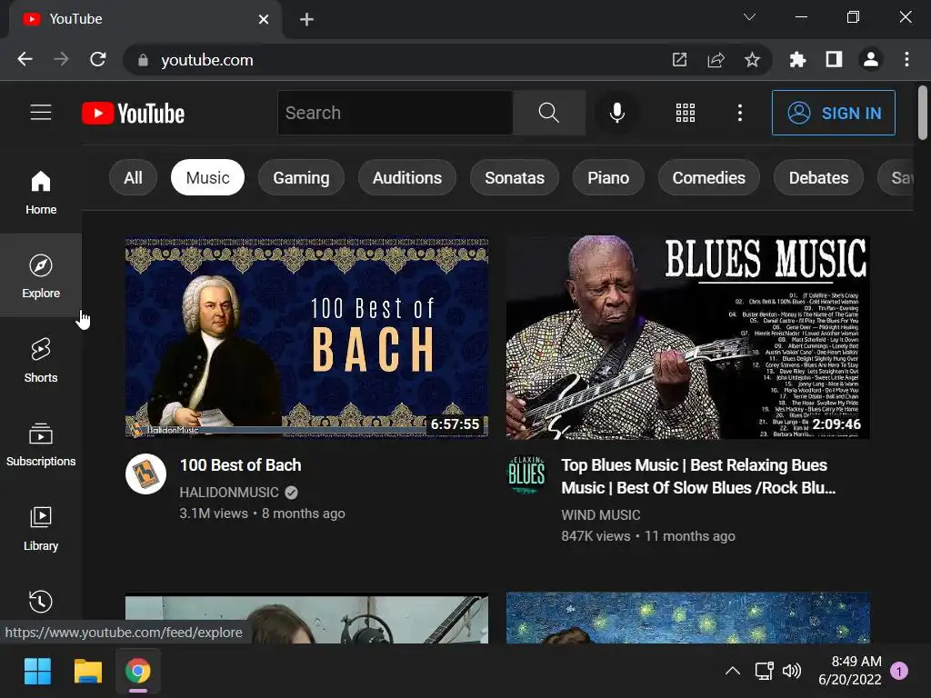This screenshot has height=698, width=931.
Task: View site lock information
Action: pyautogui.click(x=143, y=60)
